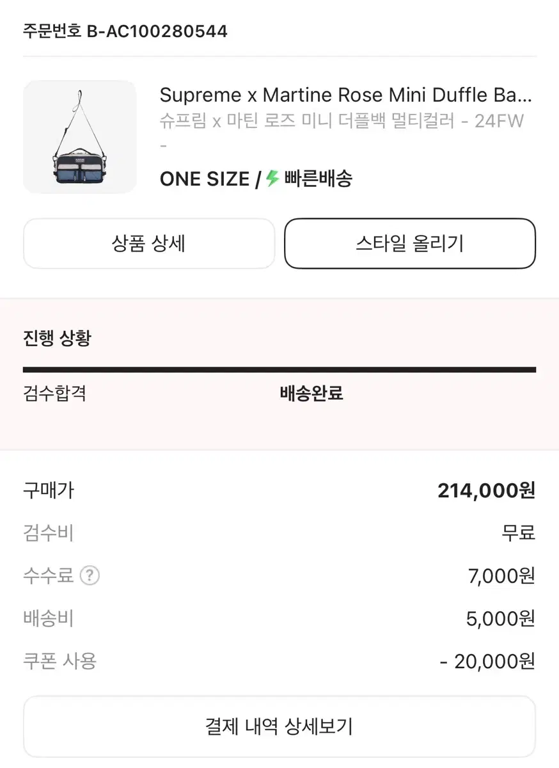559x768 pixels.
Task: Tap the 스타일 올리기 button
Action: [410, 243]
